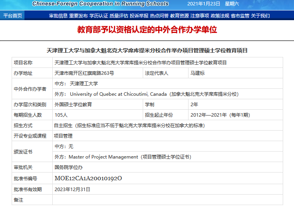Go to 教育资源 section
Viewport: 294px width, 207px height.
[180, 16]
